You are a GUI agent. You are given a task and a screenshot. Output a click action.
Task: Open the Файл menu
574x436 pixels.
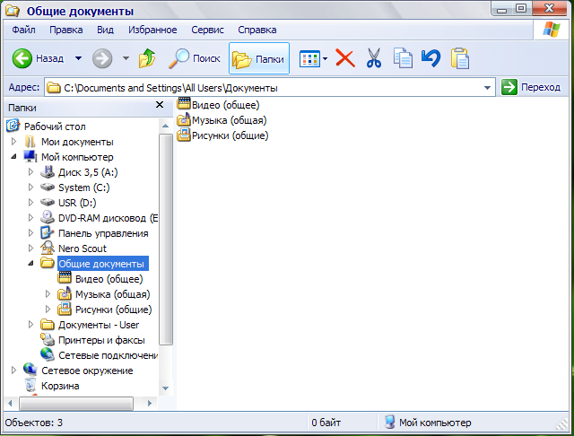point(24,30)
